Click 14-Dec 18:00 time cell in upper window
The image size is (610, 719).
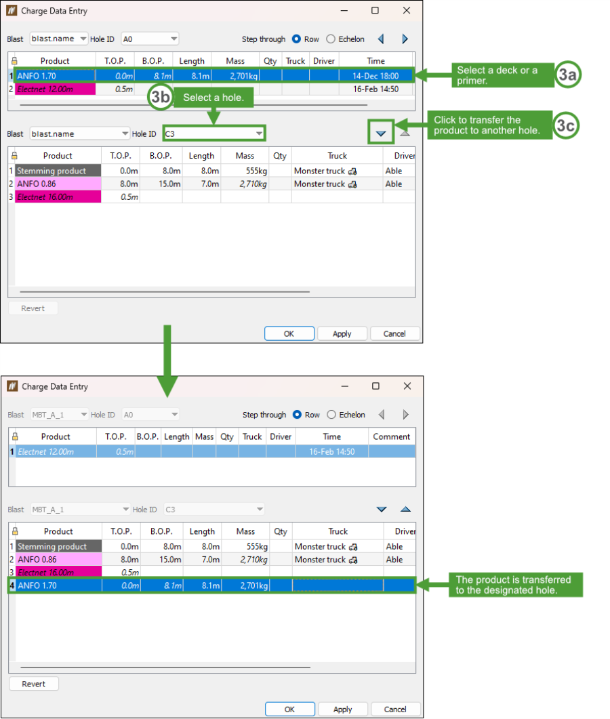375,76
